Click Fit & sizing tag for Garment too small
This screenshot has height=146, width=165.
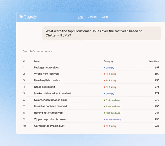110,126
